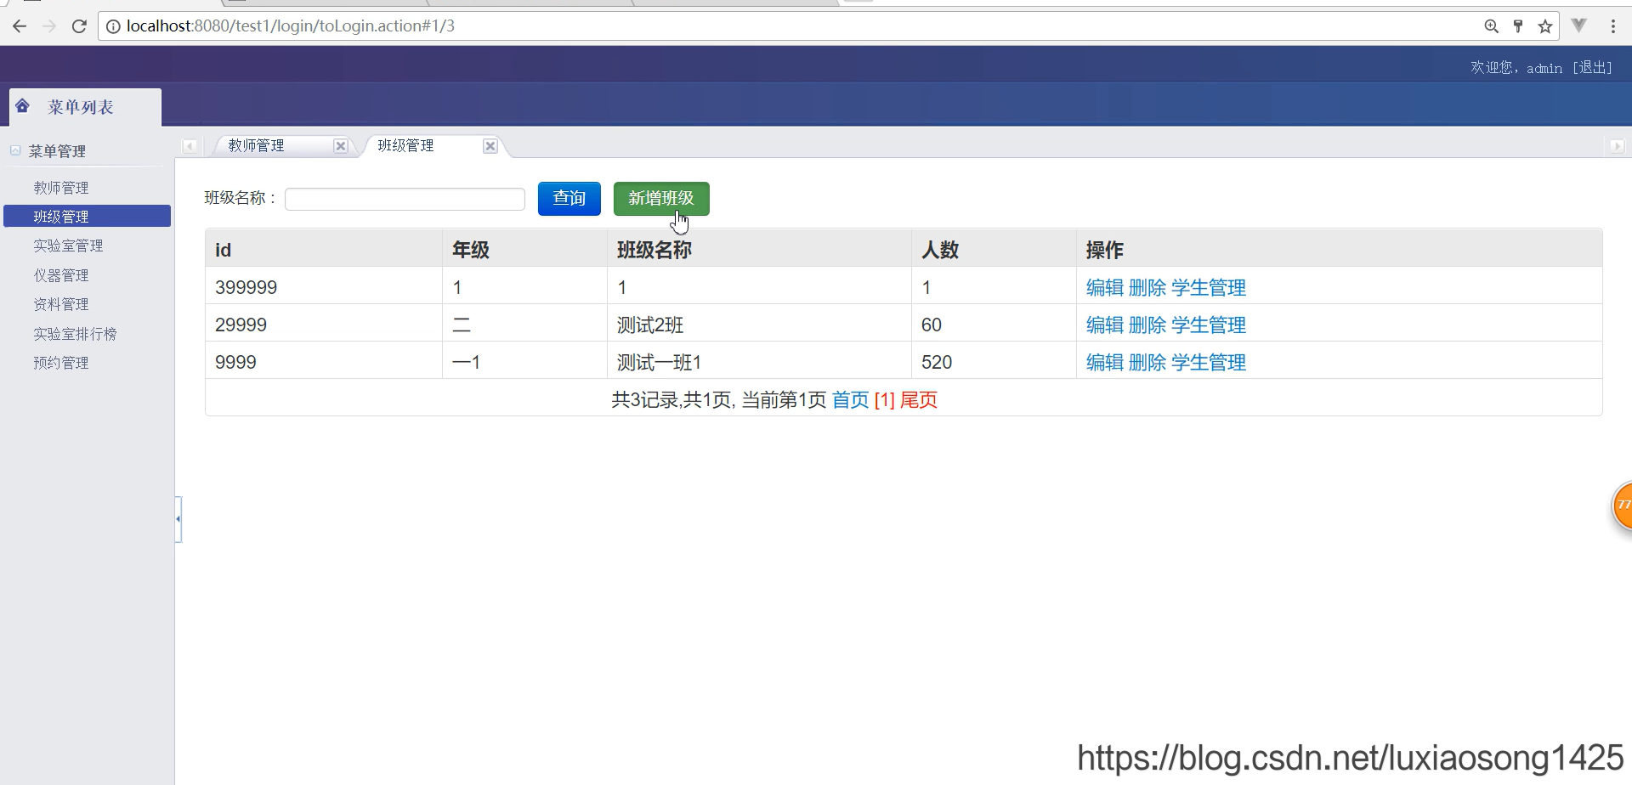1632x785 pixels.
Task: Focus the 班级名称 search input field
Action: (x=405, y=199)
